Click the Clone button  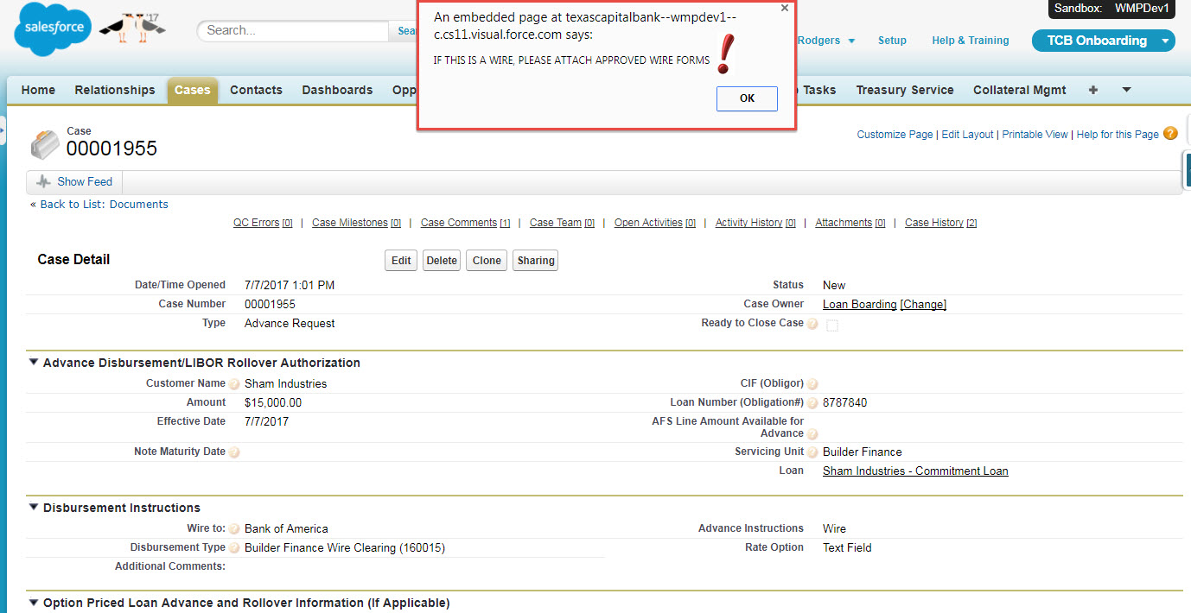coord(487,261)
